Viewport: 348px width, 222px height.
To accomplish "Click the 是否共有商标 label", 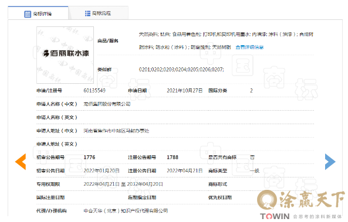I will point(222,158).
